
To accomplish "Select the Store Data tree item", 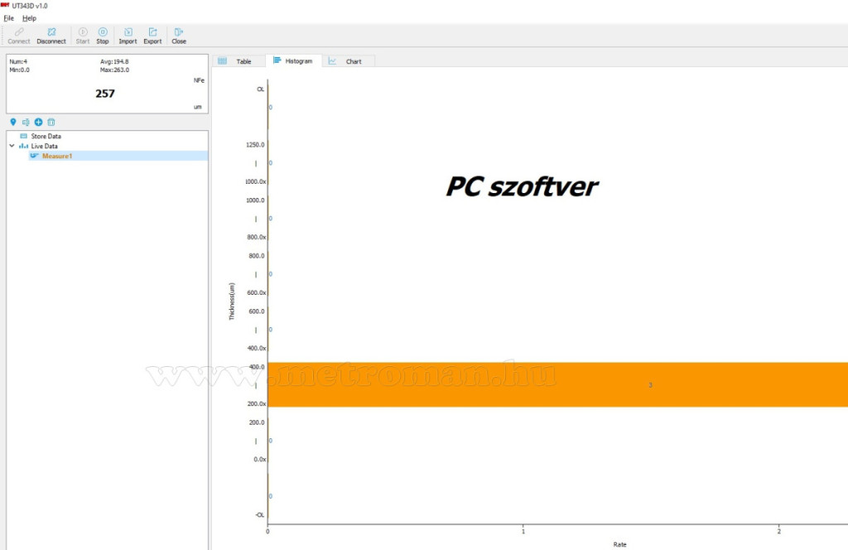I will (46, 136).
